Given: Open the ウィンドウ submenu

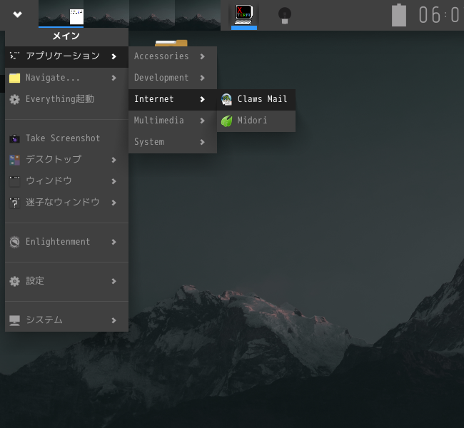Looking at the screenshot, I should click(x=66, y=181).
